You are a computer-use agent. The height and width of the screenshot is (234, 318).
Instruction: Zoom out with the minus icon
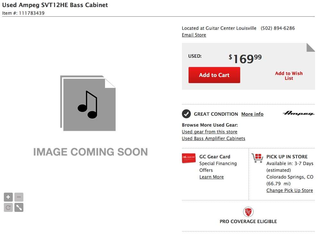coord(19,197)
